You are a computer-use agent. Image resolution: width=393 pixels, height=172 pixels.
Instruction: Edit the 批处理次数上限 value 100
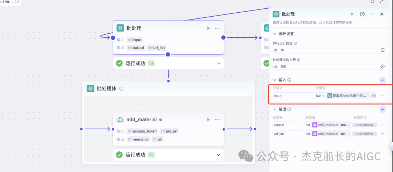coord(329,67)
